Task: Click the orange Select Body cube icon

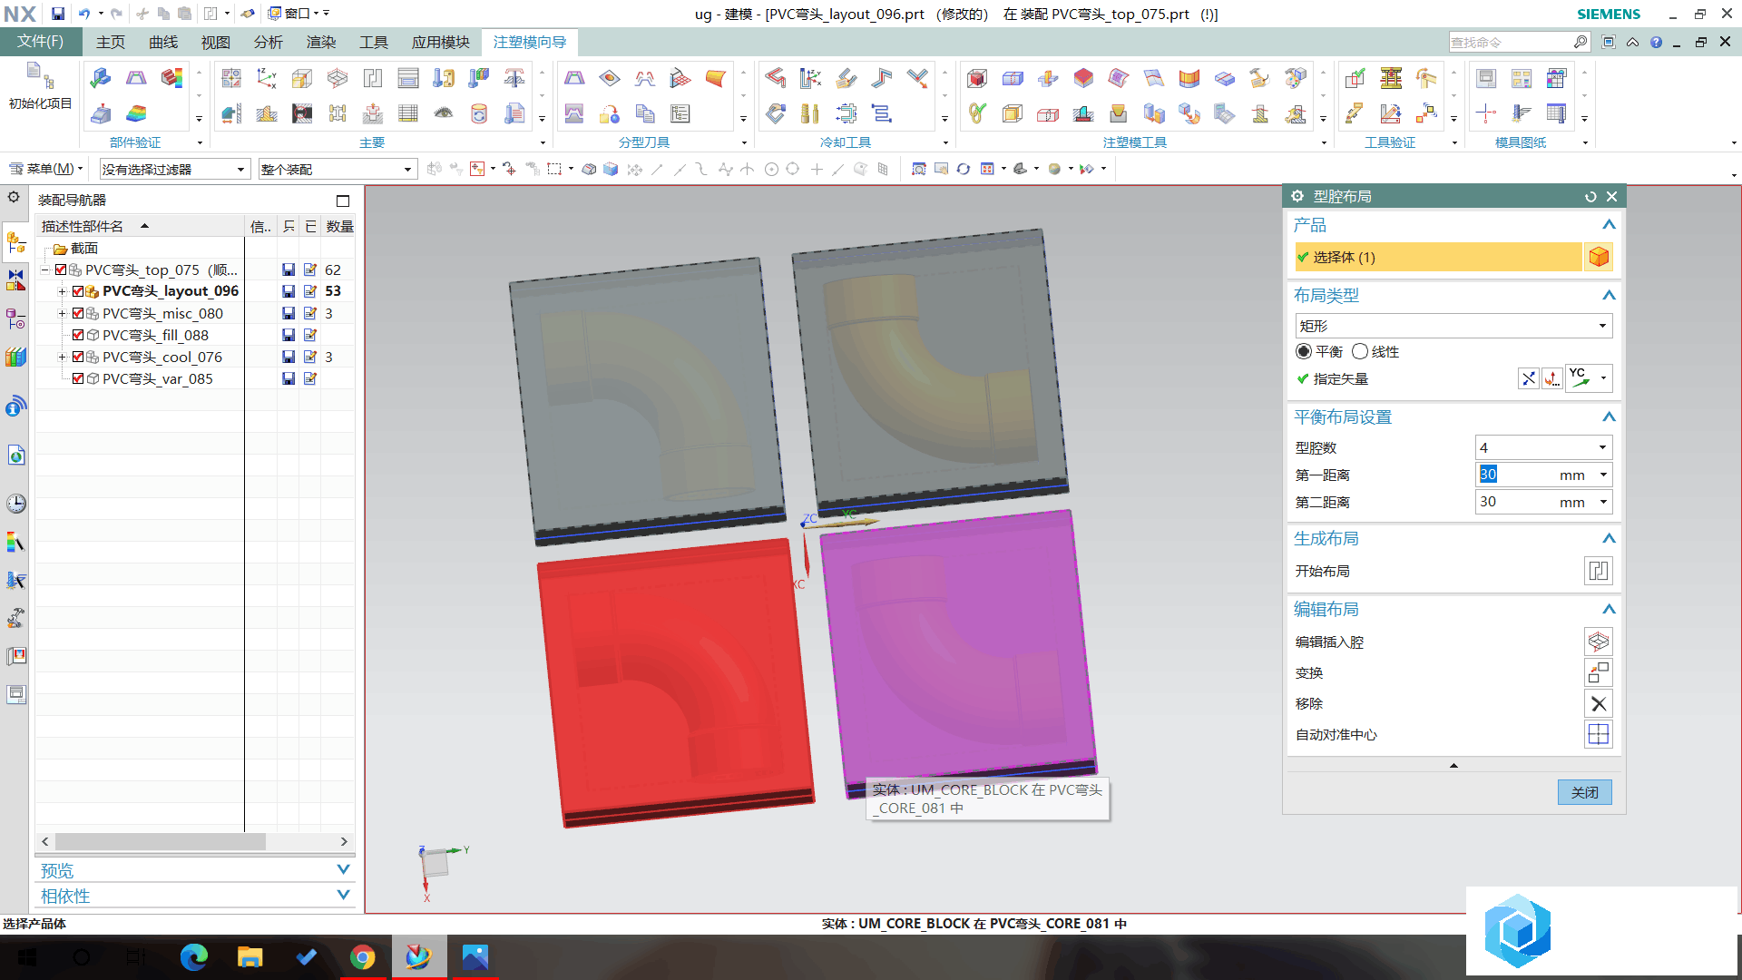Action: [x=1598, y=257]
